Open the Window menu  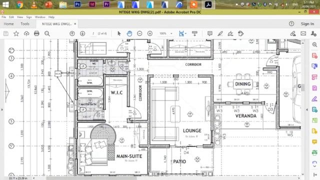40,17
